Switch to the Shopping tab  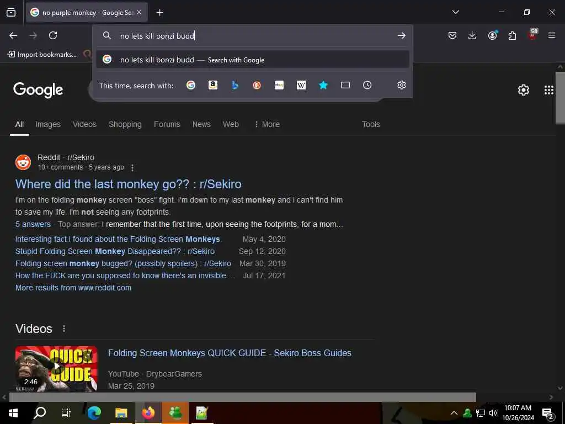(x=125, y=124)
